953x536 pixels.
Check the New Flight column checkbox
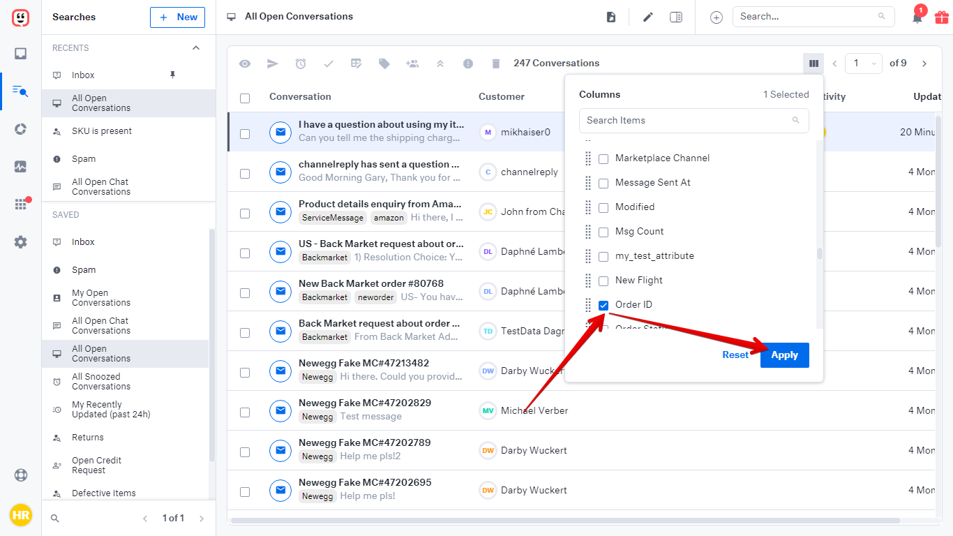pyautogui.click(x=603, y=281)
